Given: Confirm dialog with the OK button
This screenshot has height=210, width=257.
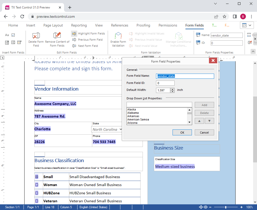Looking at the screenshot, I should coord(182,132).
